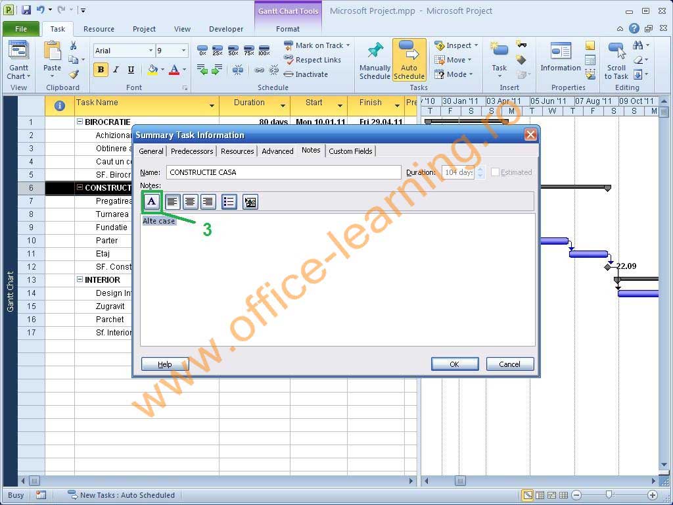Open the font size dropdown
The image size is (673, 505).
(x=184, y=51)
